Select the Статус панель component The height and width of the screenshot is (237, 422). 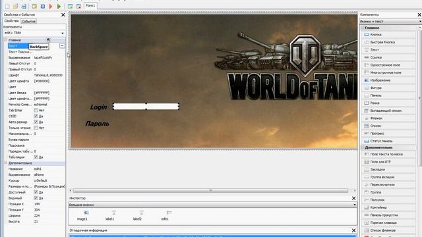(388, 141)
